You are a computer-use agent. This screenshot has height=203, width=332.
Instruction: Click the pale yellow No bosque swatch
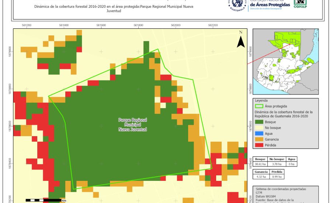[x=259, y=128]
